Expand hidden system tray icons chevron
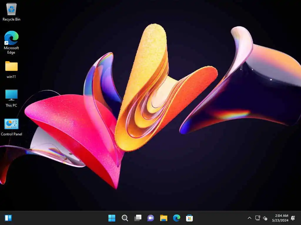The height and width of the screenshot is (225, 301). pyautogui.click(x=249, y=218)
